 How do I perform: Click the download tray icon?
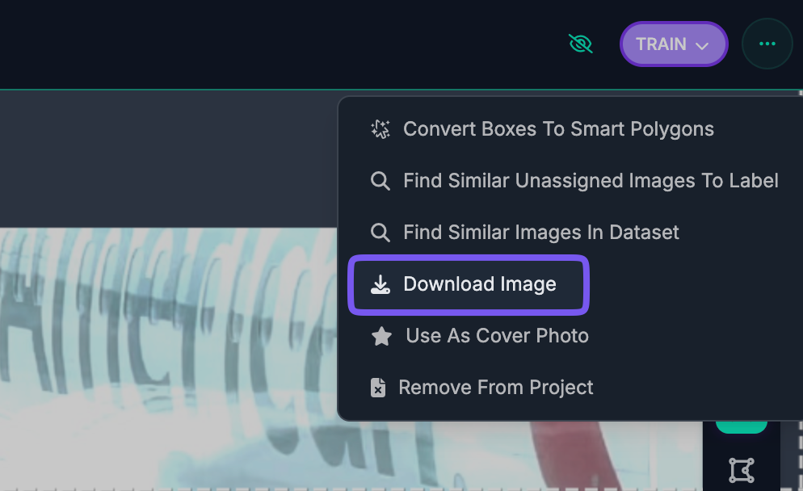click(380, 284)
